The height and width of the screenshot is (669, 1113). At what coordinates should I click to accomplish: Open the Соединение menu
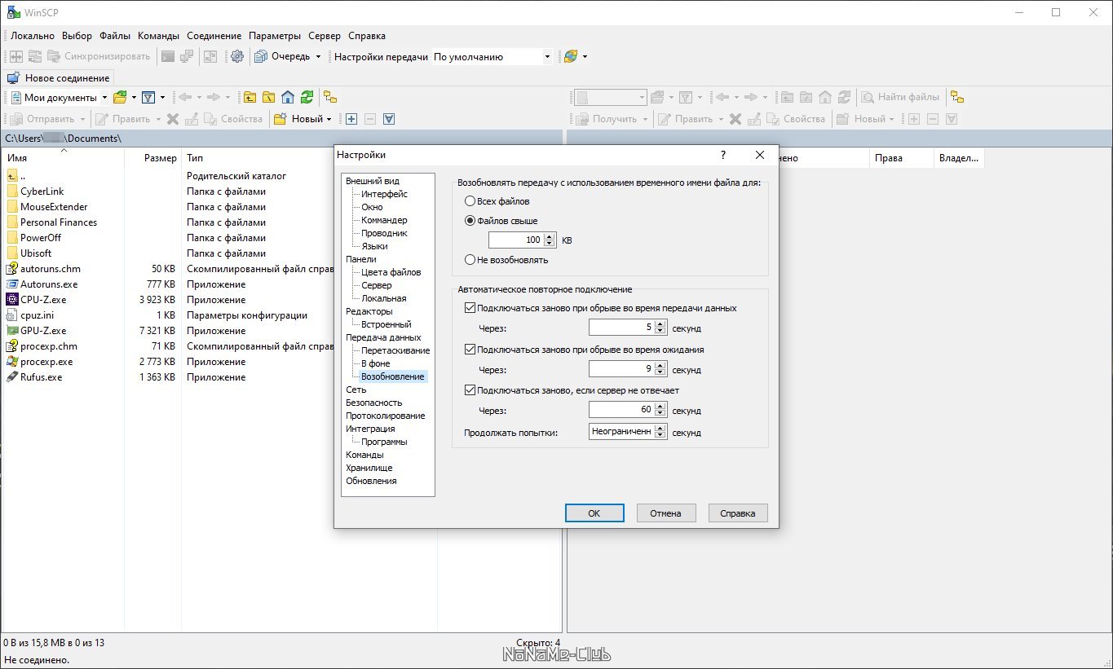pos(214,36)
